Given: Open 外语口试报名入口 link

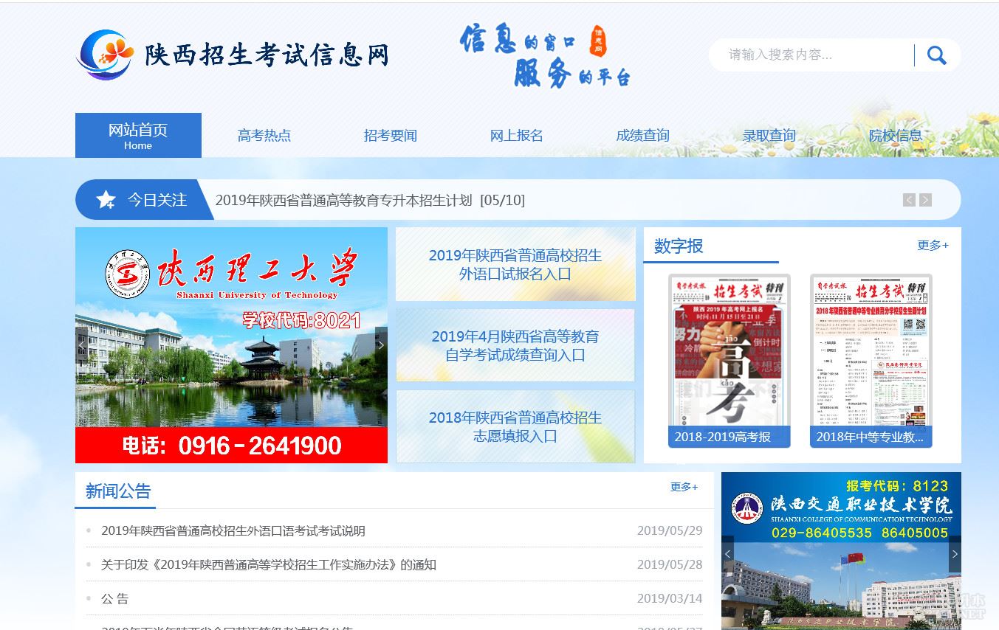Looking at the screenshot, I should (515, 264).
